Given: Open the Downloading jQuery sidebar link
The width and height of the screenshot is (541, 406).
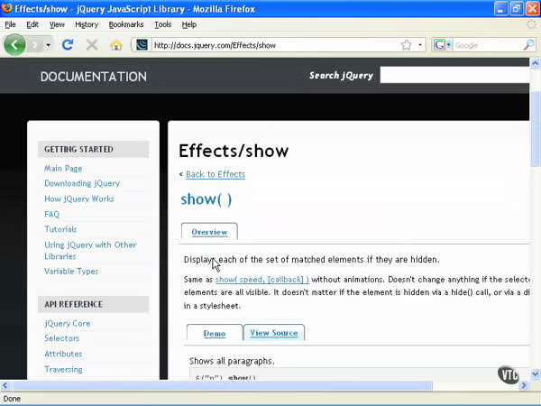Looking at the screenshot, I should click(x=82, y=183).
